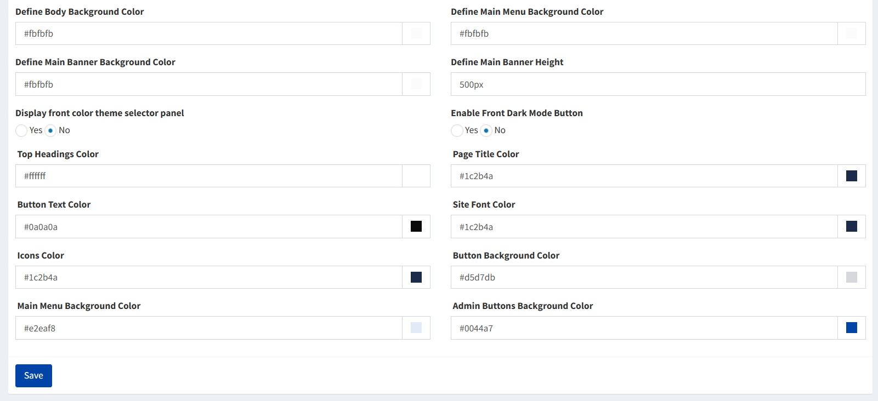Open the Site Font Color swatch picker

(x=851, y=226)
